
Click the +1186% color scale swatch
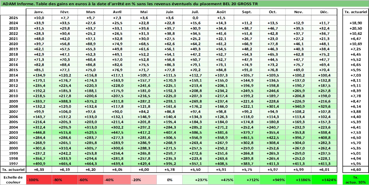pyautogui.click(x=298, y=180)
